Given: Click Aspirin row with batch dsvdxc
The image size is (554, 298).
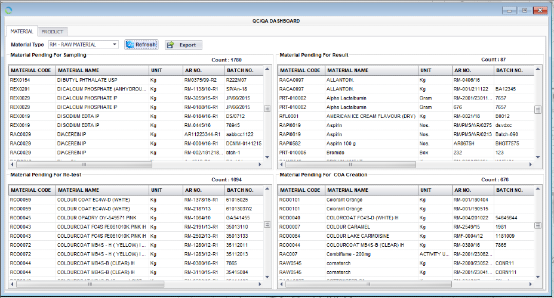Looking at the screenshot, I should click(406, 125).
